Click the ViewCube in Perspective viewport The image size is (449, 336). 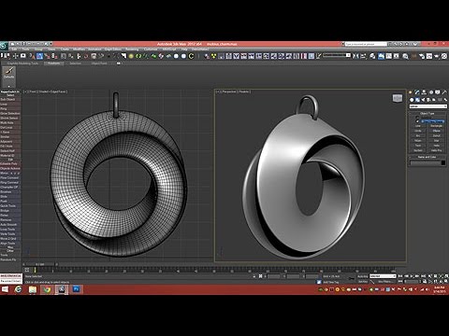click(398, 98)
